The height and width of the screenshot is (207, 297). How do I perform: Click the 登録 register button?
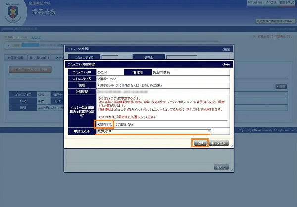click(x=199, y=142)
